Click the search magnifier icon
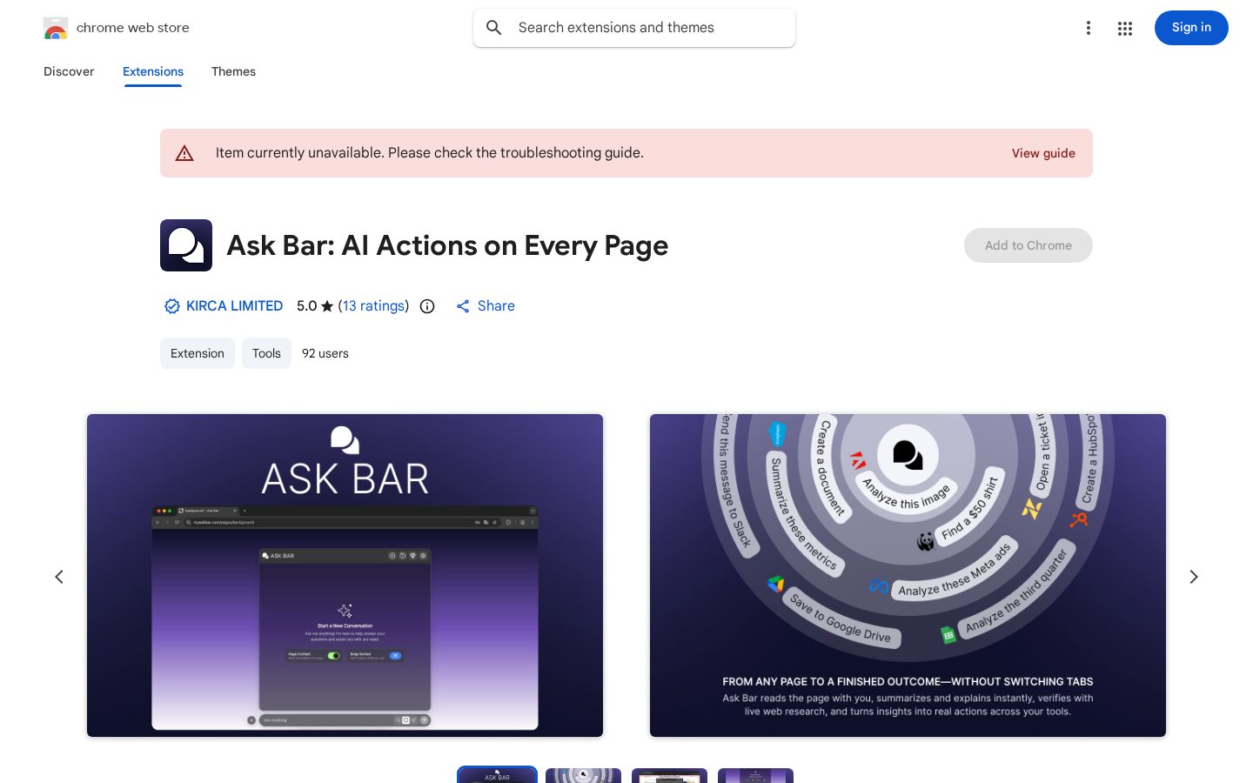Viewport: 1253px width, 783px height. (x=494, y=28)
